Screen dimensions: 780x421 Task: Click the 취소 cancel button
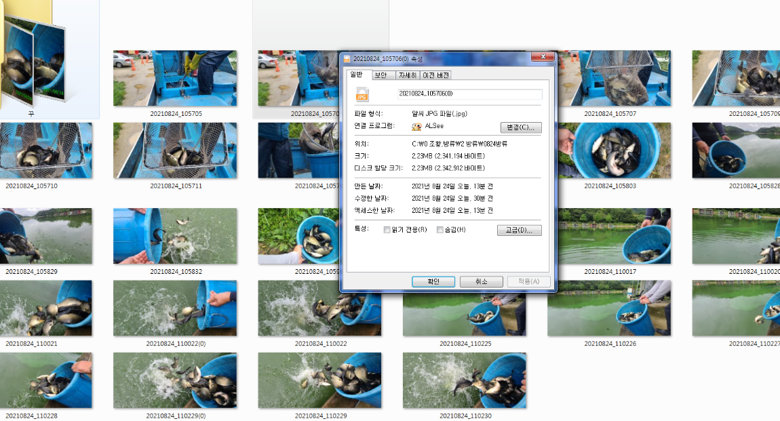(481, 281)
